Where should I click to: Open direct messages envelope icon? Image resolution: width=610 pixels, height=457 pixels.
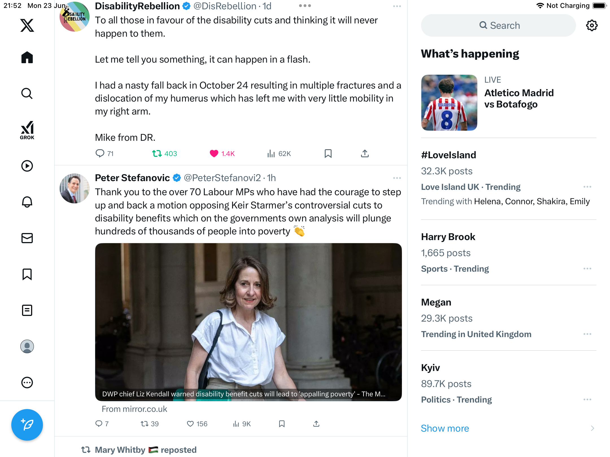coord(27,238)
